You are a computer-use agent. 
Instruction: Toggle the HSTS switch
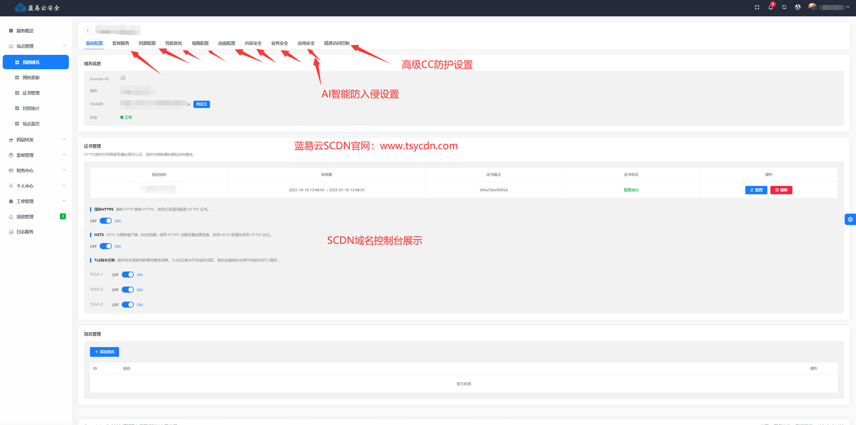pyautogui.click(x=106, y=246)
